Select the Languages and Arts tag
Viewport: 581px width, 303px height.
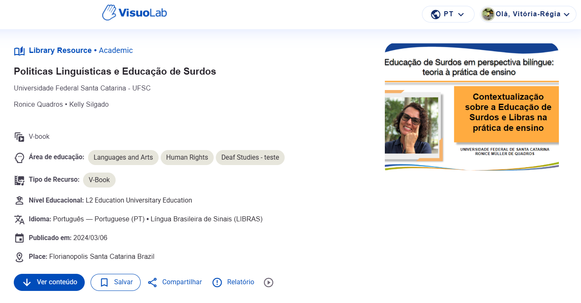[123, 158]
